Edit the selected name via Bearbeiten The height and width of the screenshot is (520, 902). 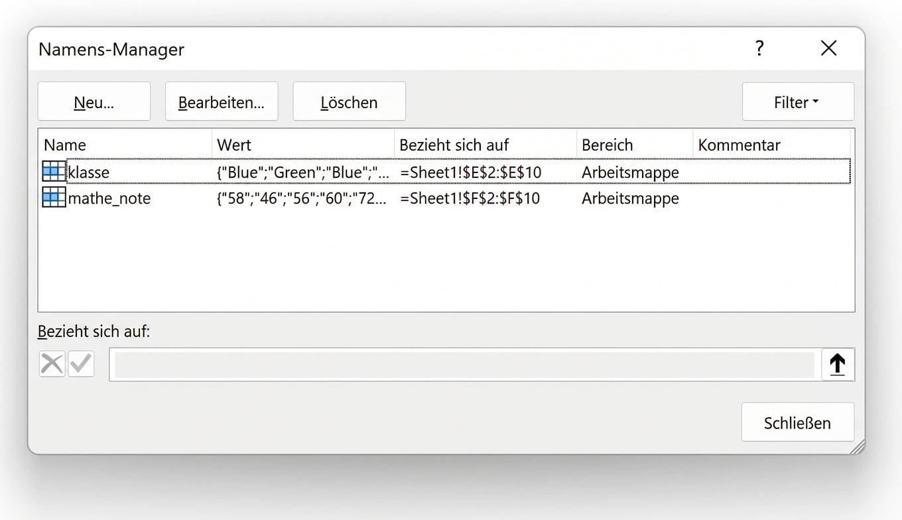point(222,101)
